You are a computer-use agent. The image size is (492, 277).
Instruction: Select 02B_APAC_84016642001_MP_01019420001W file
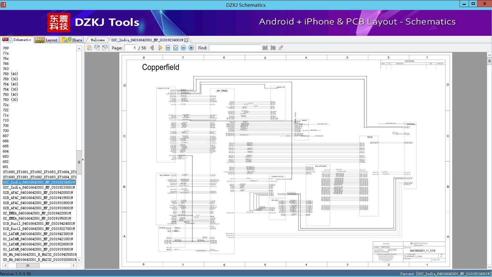38,193
